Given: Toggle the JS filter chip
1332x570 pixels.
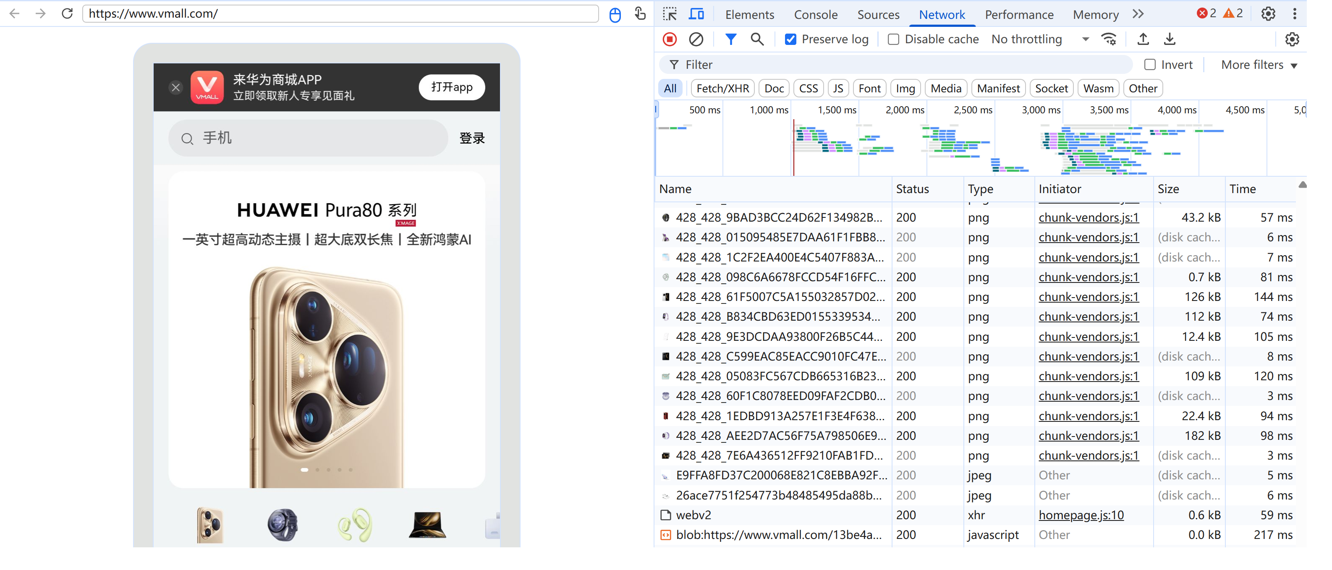Looking at the screenshot, I should coord(838,89).
